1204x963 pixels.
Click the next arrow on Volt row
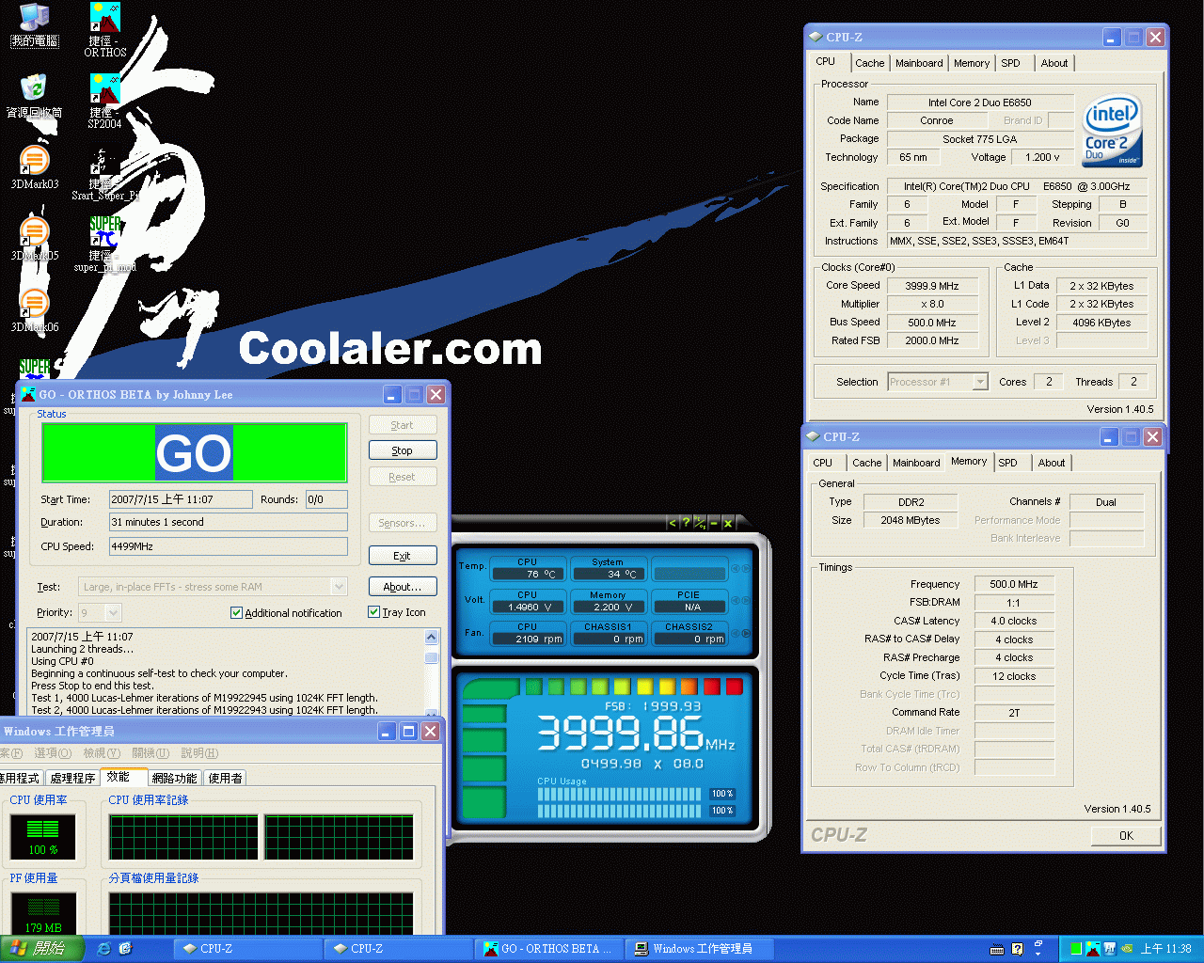pyautogui.click(x=747, y=600)
